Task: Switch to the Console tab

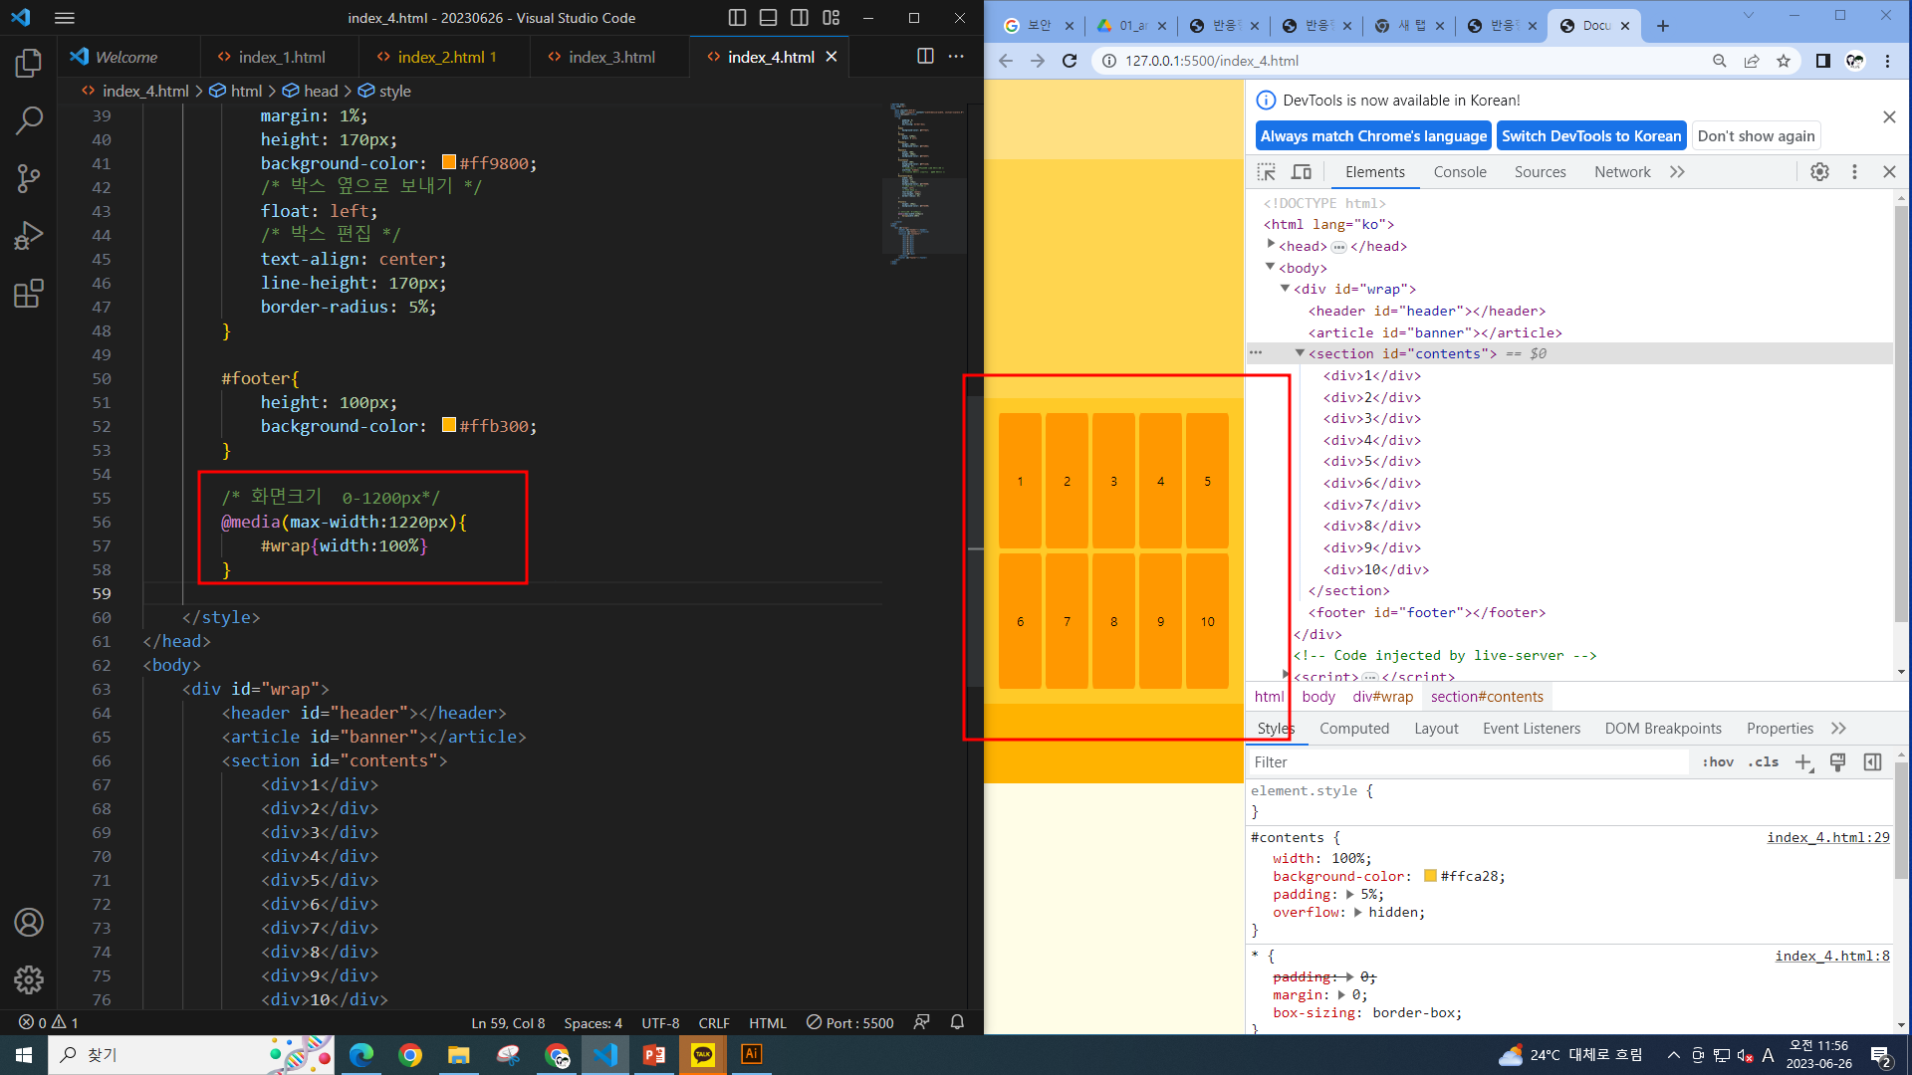Action: point(1459,172)
